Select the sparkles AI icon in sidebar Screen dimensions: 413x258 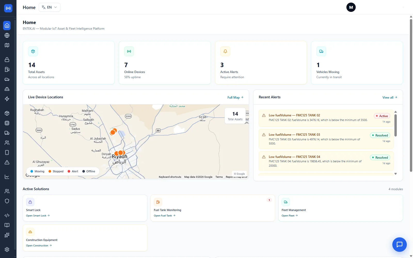coord(7,235)
